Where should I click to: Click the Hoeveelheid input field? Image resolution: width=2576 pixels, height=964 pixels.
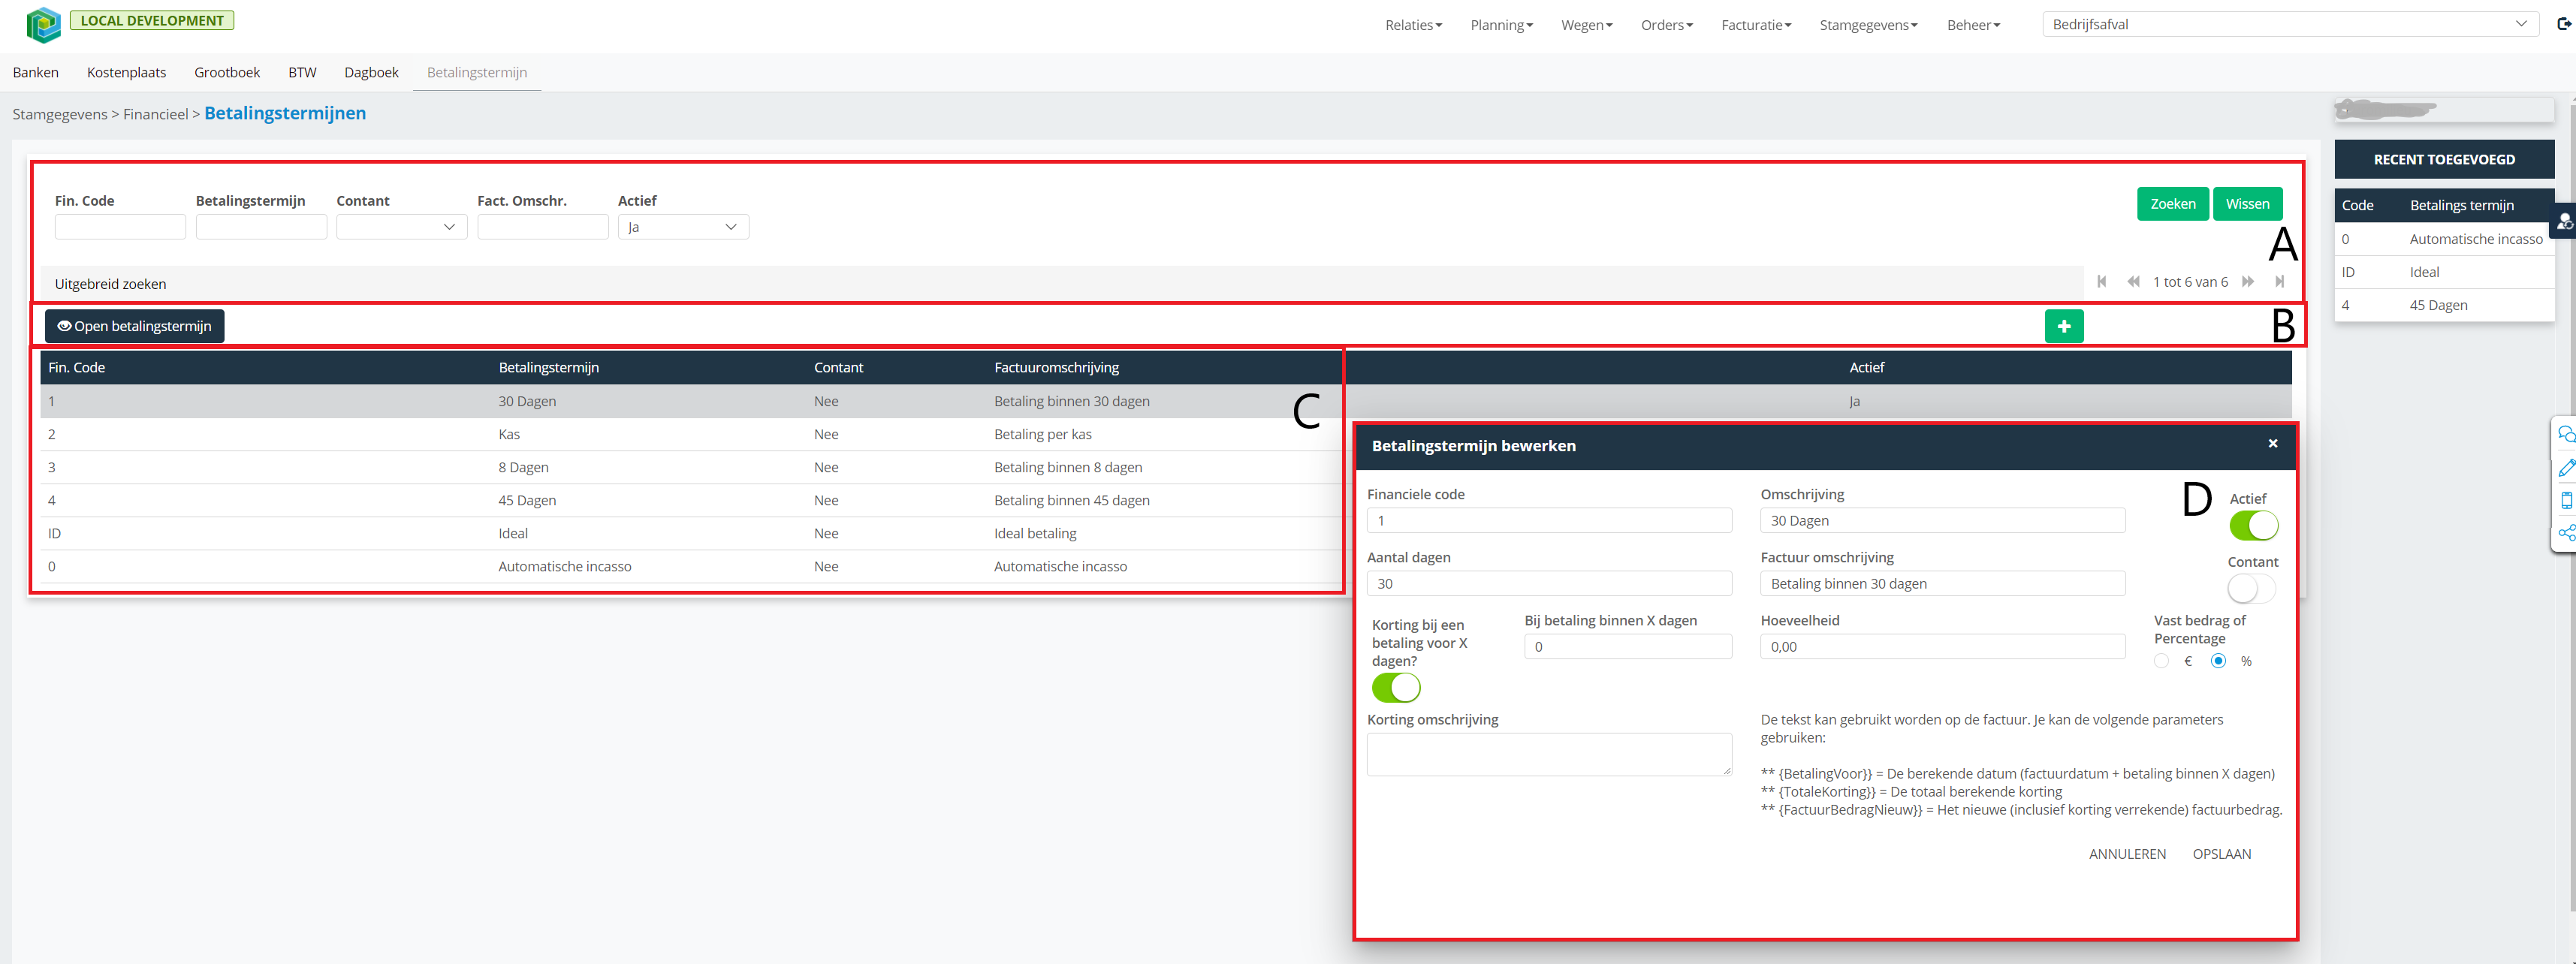pyautogui.click(x=1943, y=647)
